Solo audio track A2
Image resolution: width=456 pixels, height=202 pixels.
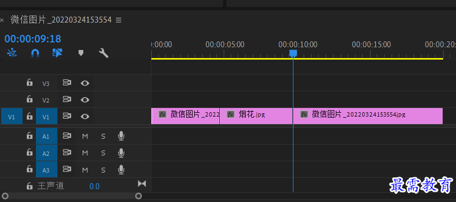(x=103, y=153)
